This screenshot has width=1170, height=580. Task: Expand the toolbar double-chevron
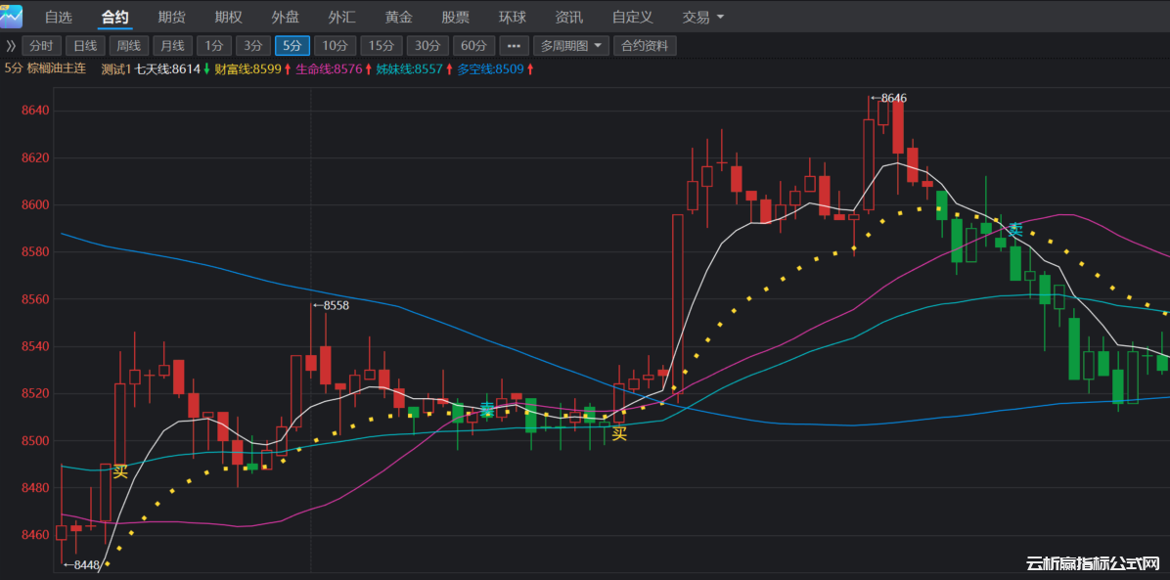(x=11, y=46)
